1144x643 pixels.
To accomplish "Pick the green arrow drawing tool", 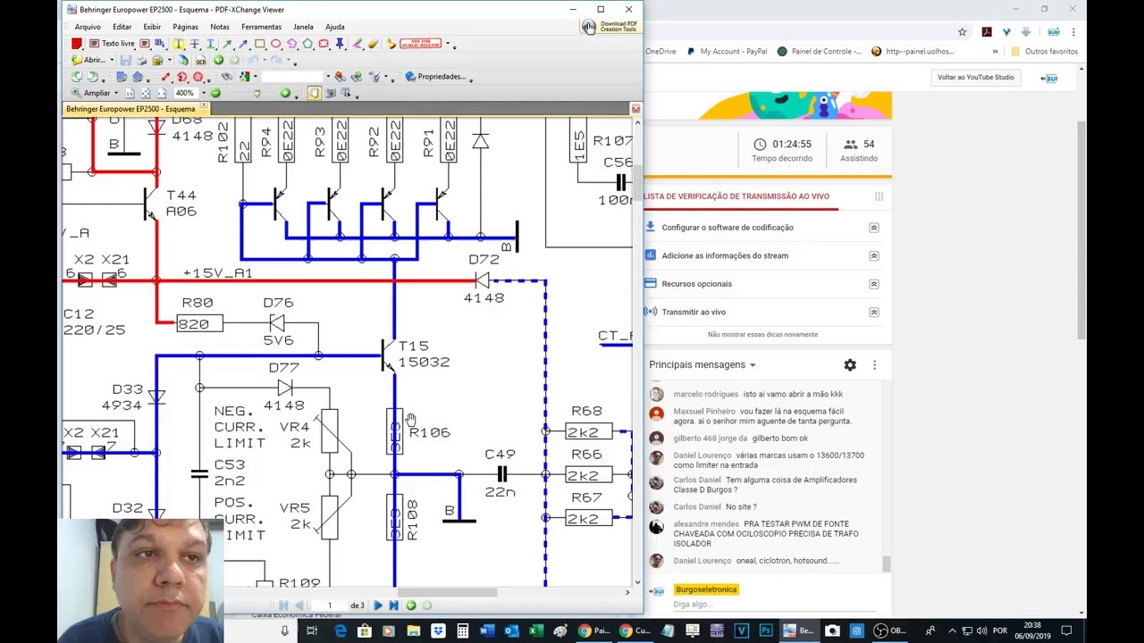I will click(x=227, y=44).
